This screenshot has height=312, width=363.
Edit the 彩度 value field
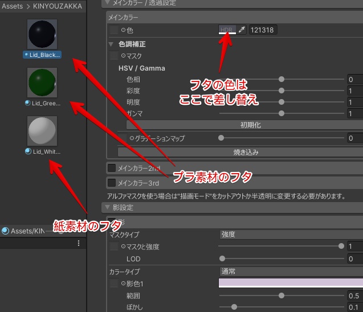point(355,91)
